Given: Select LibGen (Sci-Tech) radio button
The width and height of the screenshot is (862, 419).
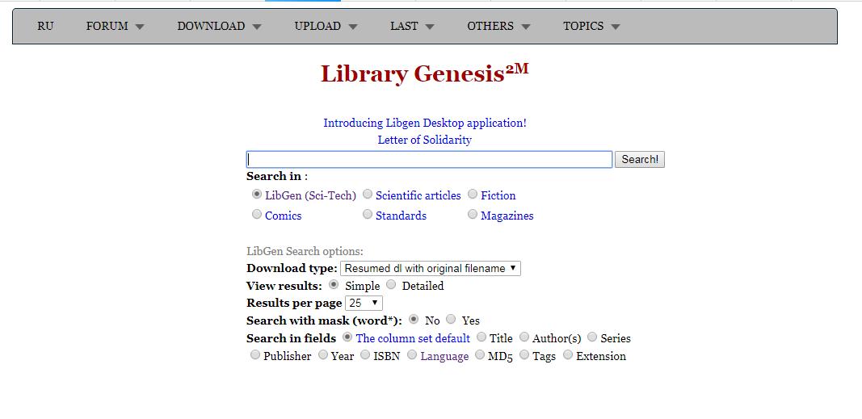Looking at the screenshot, I should [257, 195].
